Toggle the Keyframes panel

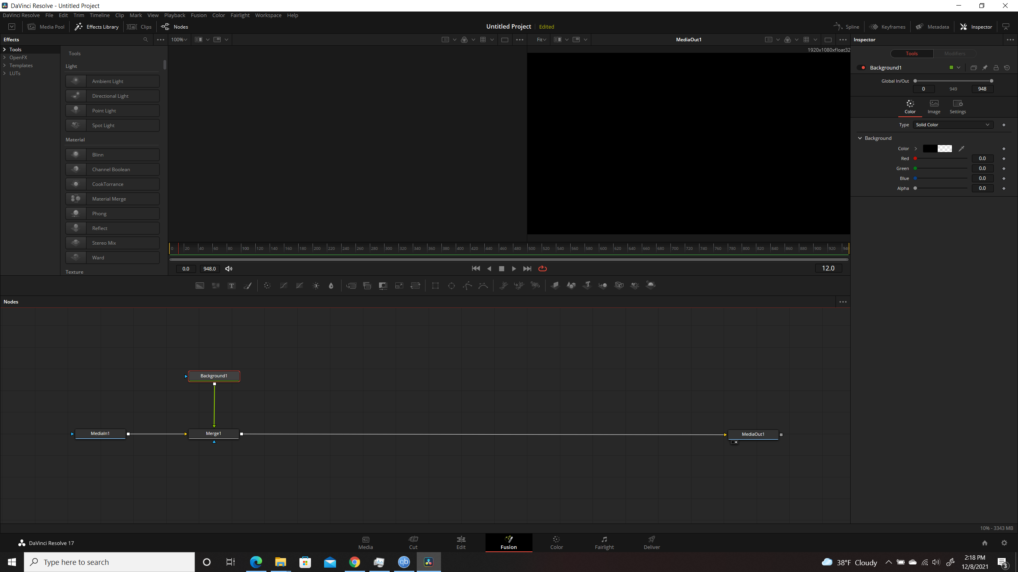888,27
